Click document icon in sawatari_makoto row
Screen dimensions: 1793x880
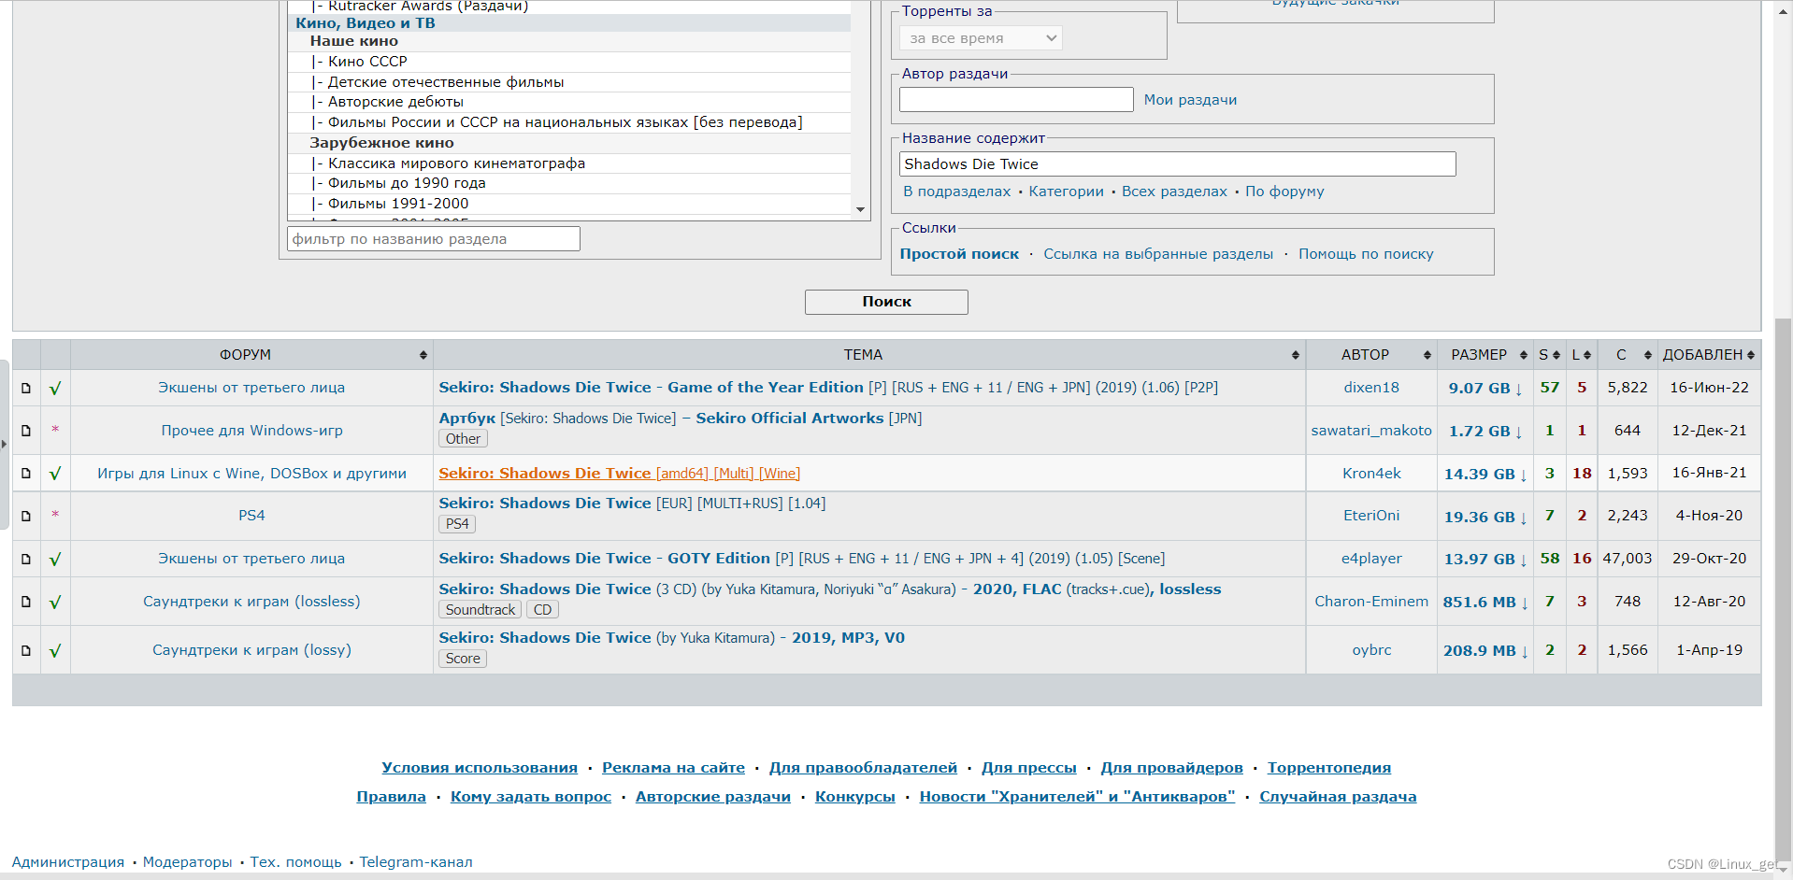point(26,431)
